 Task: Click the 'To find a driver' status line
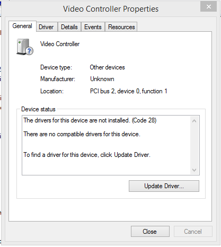pyautogui.click(x=87, y=155)
